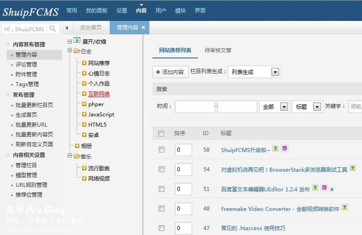Open the 用户 top menu
Screen dimensions: 362x235
coord(160,10)
